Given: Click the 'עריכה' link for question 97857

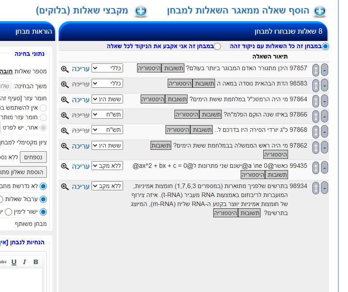Looking at the screenshot, I should (81, 69).
